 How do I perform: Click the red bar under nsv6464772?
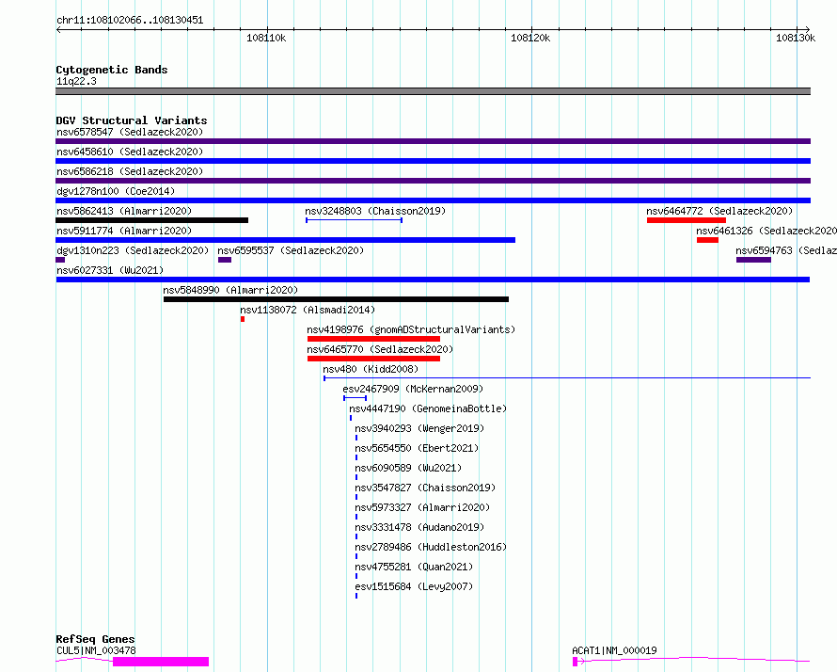687,220
